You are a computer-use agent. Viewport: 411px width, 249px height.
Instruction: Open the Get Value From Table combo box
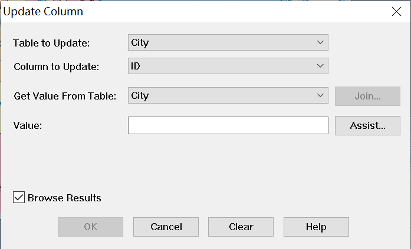point(228,95)
